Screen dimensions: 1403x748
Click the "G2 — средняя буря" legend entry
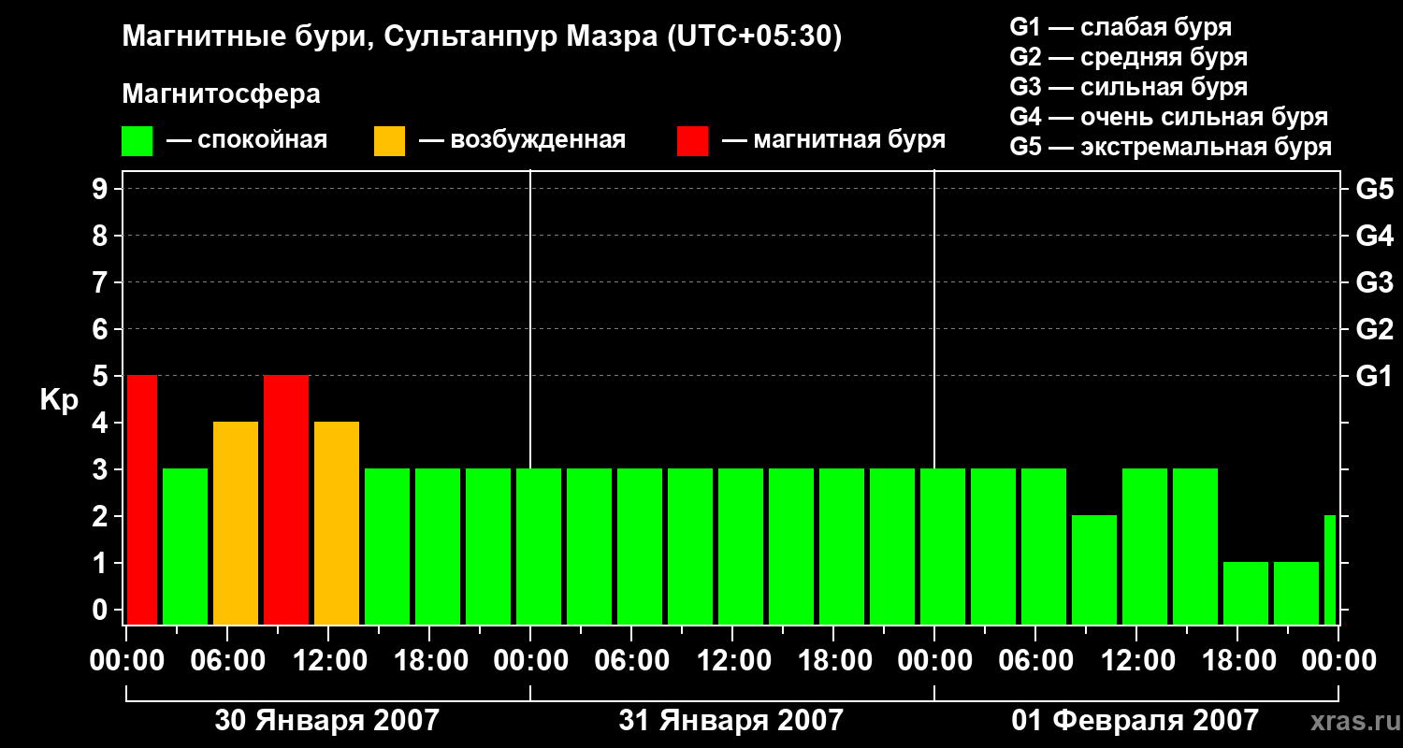1128,57
